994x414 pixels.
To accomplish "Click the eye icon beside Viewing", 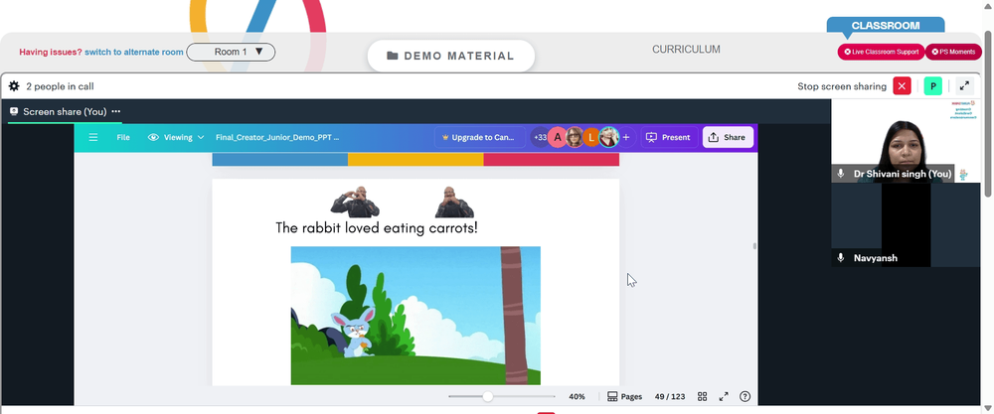I will click(x=153, y=137).
